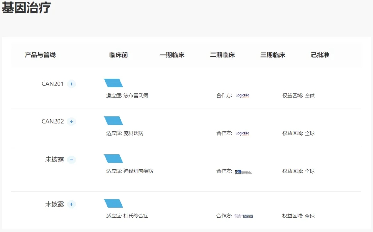The height and width of the screenshot is (232, 373).
Task: Select the 已批准 column header
Action: [320, 55]
